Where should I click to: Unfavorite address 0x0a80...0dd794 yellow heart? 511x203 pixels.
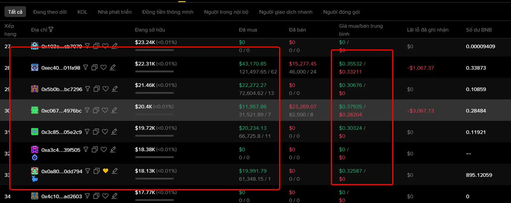coord(105,171)
